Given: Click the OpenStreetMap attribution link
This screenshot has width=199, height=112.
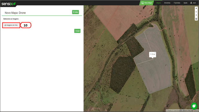Looking at the screenshot, I should (x=178, y=111).
